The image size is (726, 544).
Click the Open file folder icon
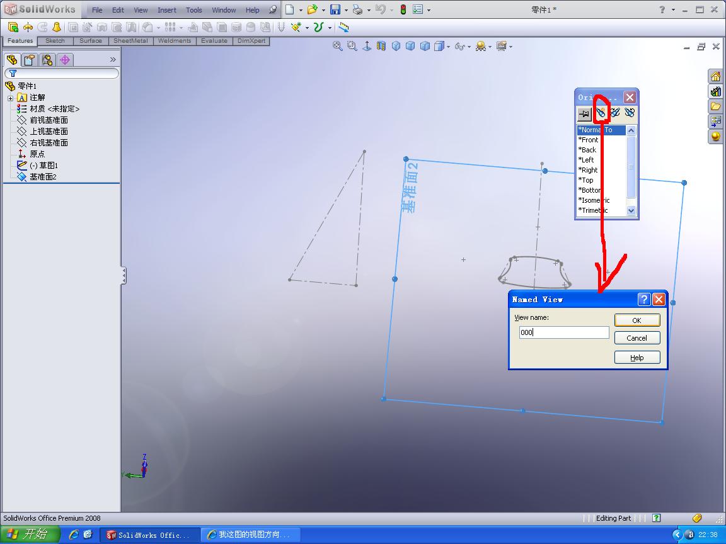(x=313, y=9)
